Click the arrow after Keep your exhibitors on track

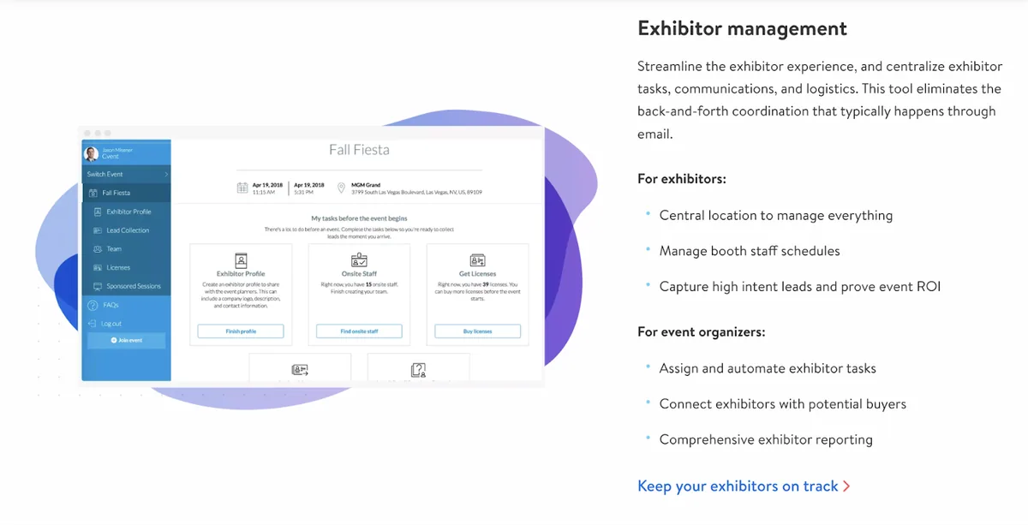[x=846, y=486]
